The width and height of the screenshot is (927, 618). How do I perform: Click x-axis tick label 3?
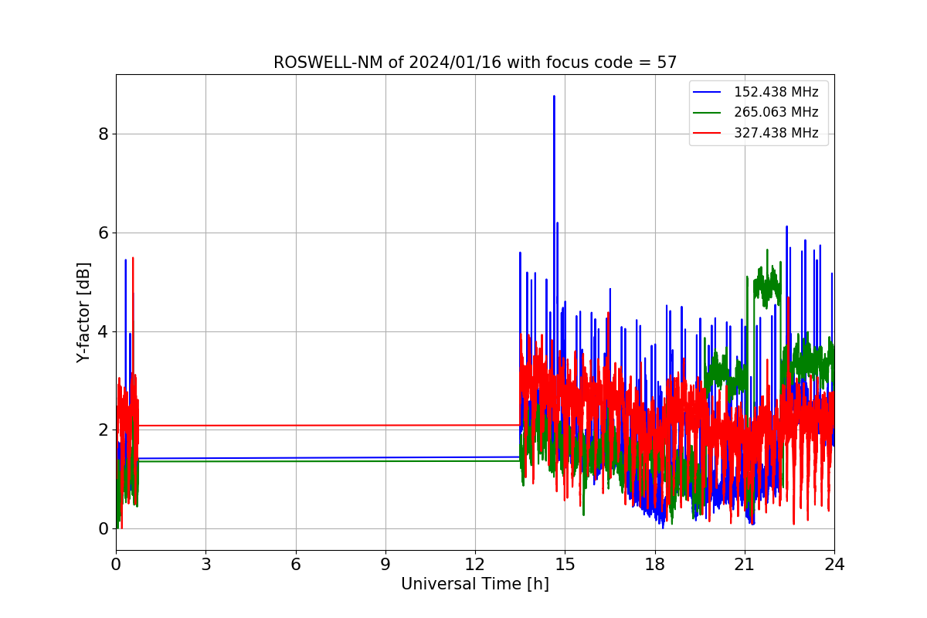coord(205,565)
